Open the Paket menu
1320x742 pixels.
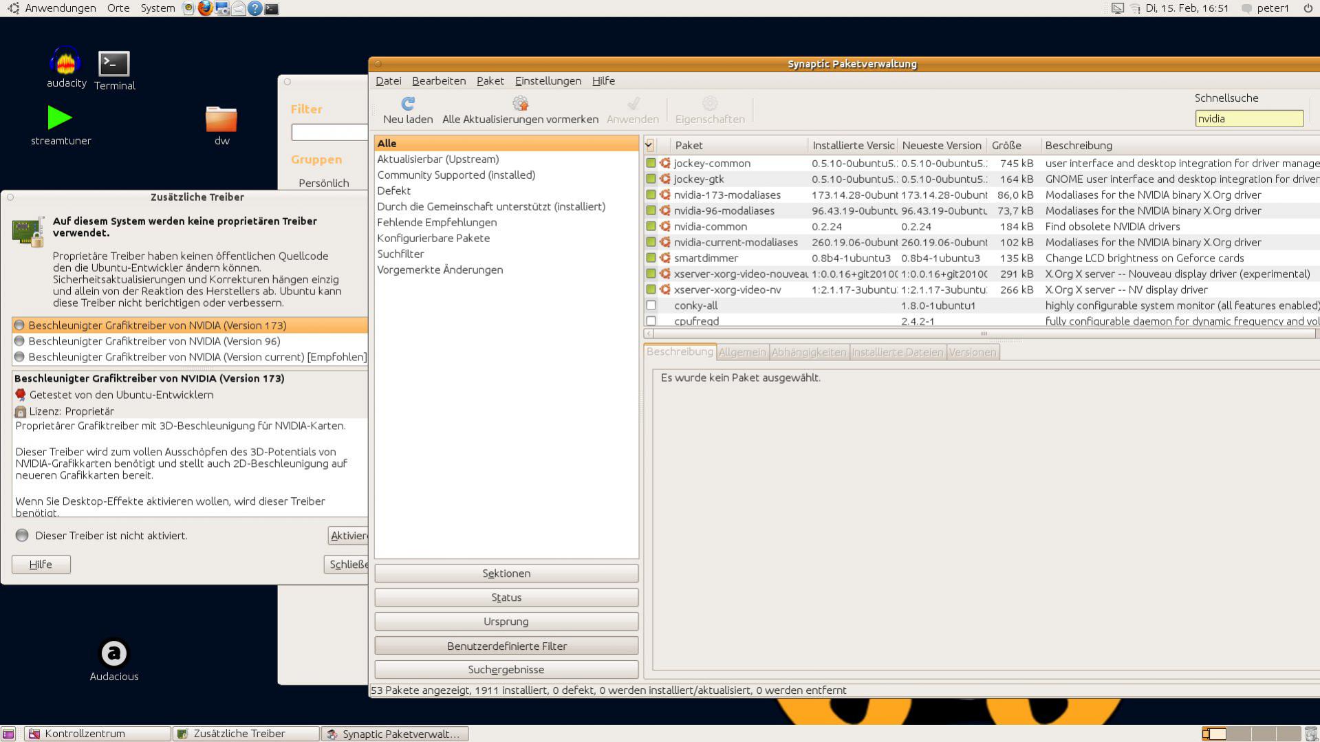click(x=490, y=80)
